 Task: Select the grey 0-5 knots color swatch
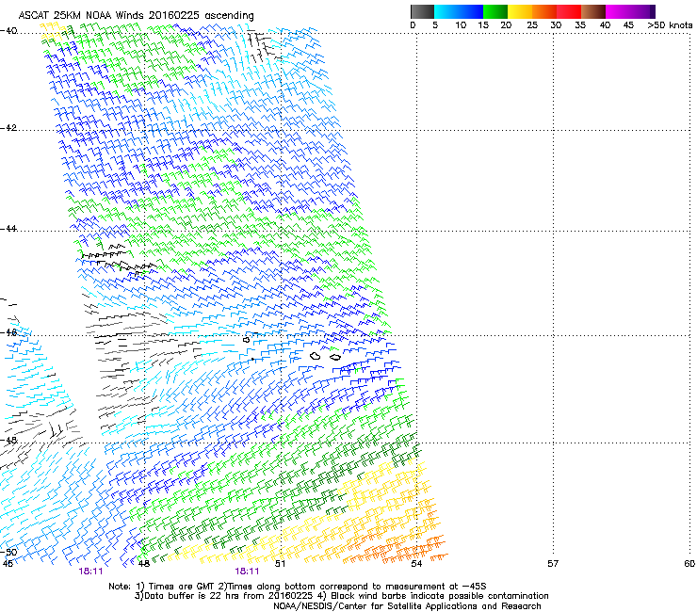[422, 11]
